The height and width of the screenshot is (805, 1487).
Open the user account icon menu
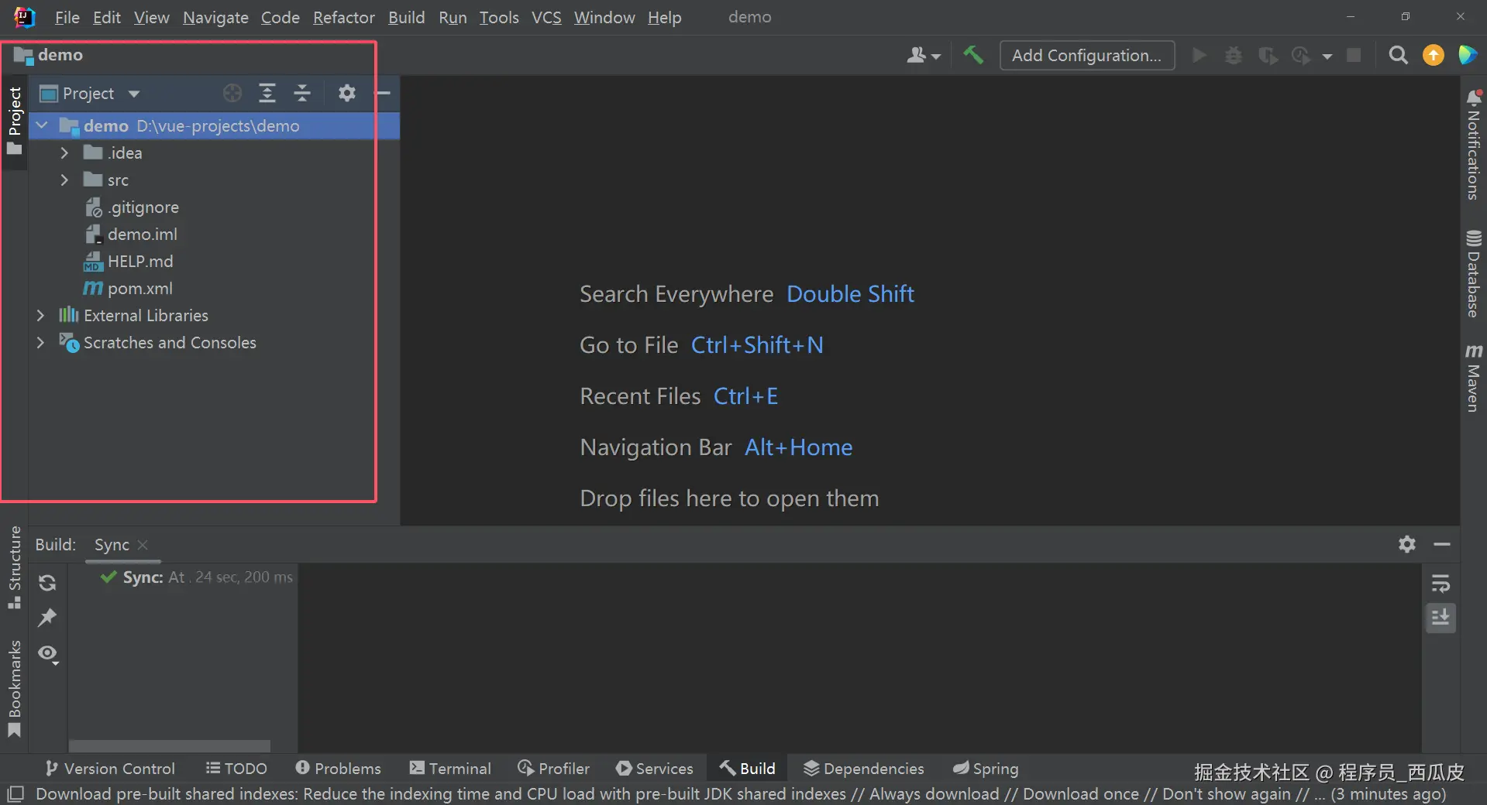924,55
